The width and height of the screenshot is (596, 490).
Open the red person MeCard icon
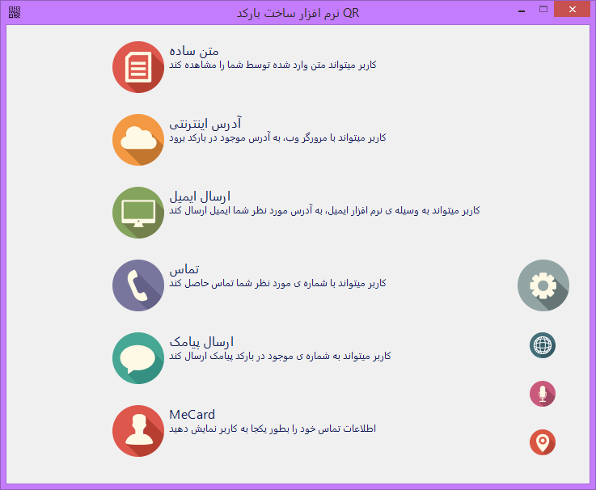[138, 431]
